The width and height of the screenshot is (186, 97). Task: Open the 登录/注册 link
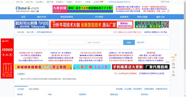[x=165, y=2]
